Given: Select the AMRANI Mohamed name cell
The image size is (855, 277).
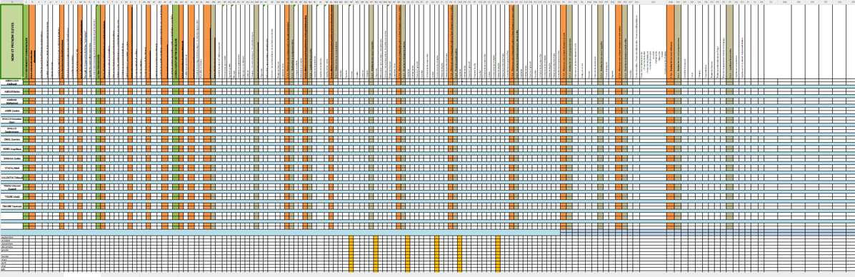Looking at the screenshot, I should point(11,101).
